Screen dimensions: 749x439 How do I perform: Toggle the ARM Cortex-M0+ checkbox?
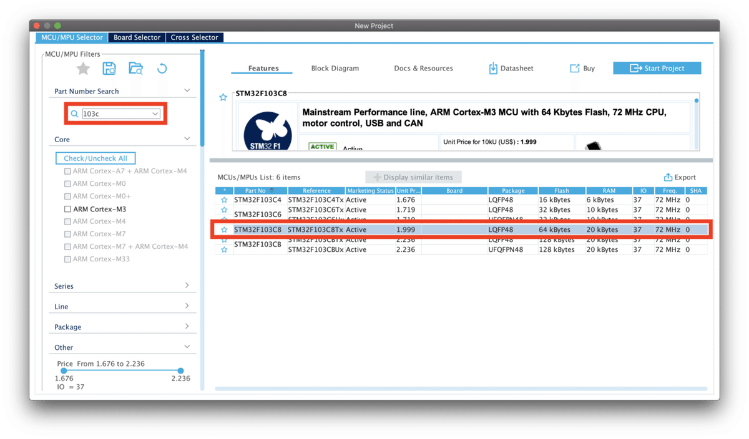tap(67, 196)
